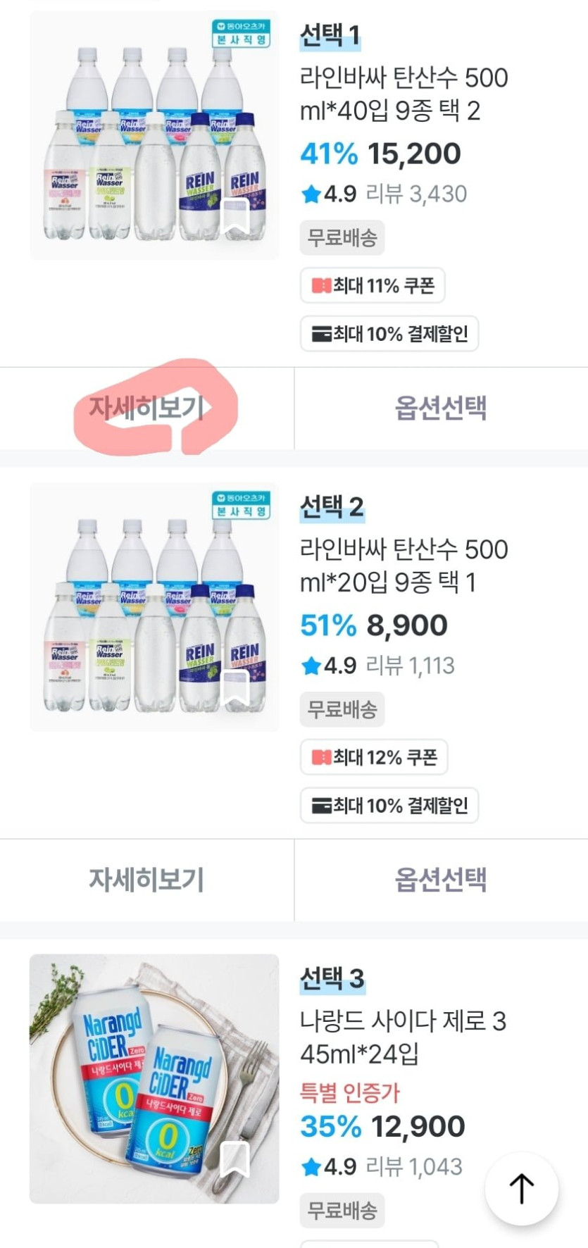Toggle bookmark on 선택 2 탄산수 product
Image resolution: width=588 pixels, height=1248 pixels.
235,688
